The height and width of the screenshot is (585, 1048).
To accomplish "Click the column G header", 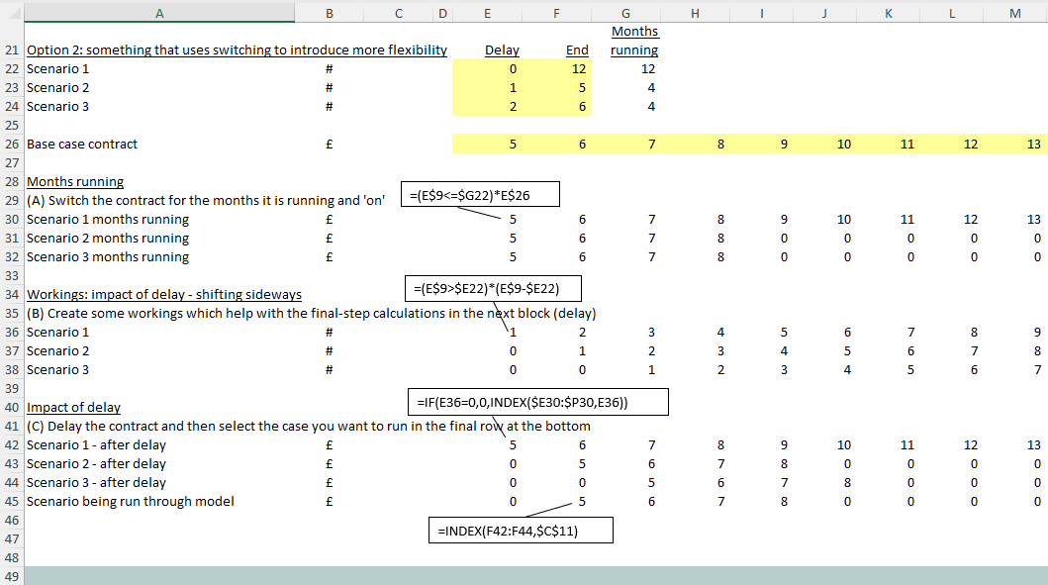I will tap(626, 13).
